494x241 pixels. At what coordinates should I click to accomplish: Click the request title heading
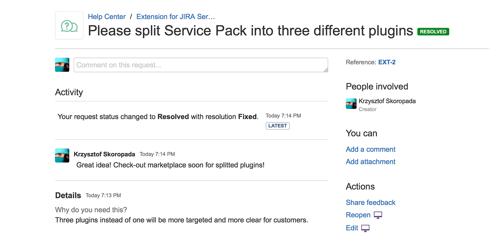(250, 31)
